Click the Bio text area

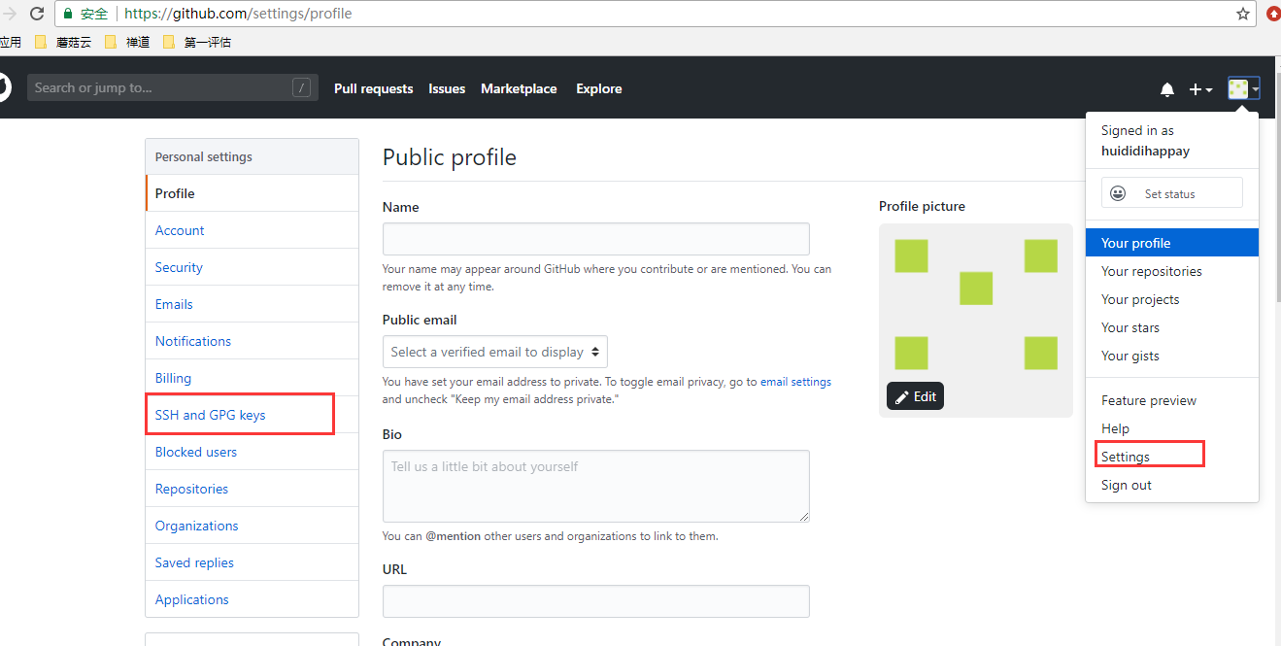pyautogui.click(x=595, y=486)
